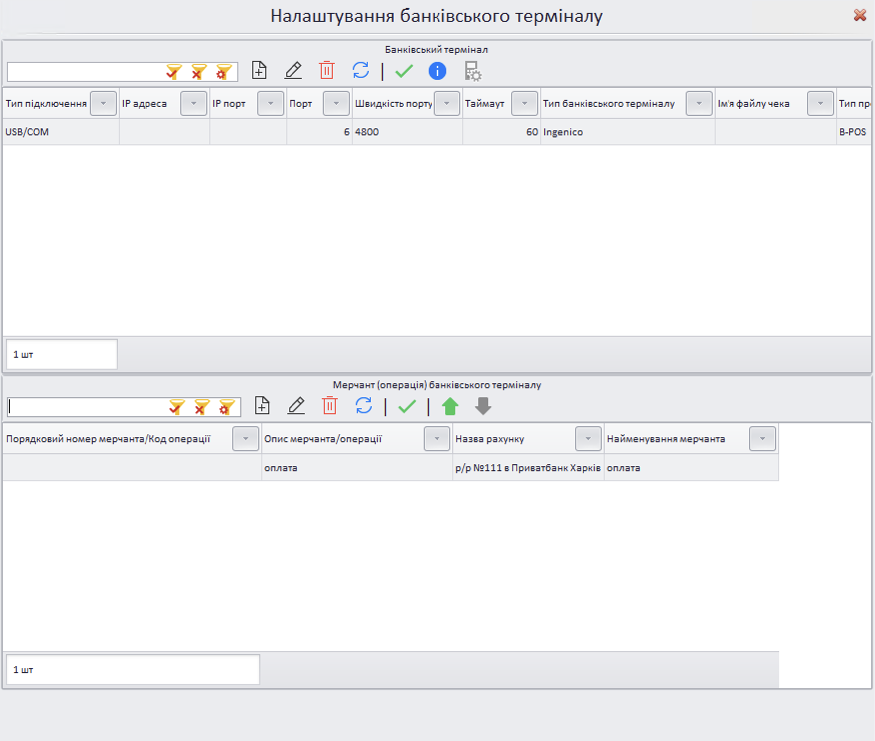Select the USB/COM connection type cell
Screen dimensions: 875x741
[61, 132]
